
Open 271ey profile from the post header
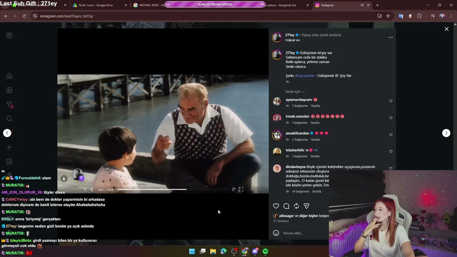coord(290,35)
